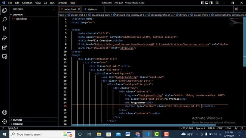This screenshot has width=246, height=138.
Task: Open the Extensions view
Action: (5, 47)
